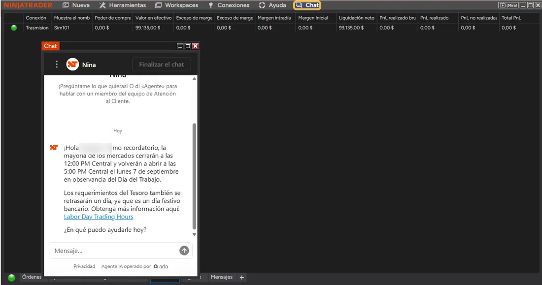Click the ada logo link
The image size is (542, 285).
161,266
